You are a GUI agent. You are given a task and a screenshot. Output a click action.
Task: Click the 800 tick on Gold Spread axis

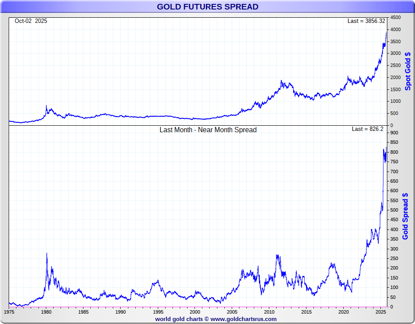pos(394,152)
